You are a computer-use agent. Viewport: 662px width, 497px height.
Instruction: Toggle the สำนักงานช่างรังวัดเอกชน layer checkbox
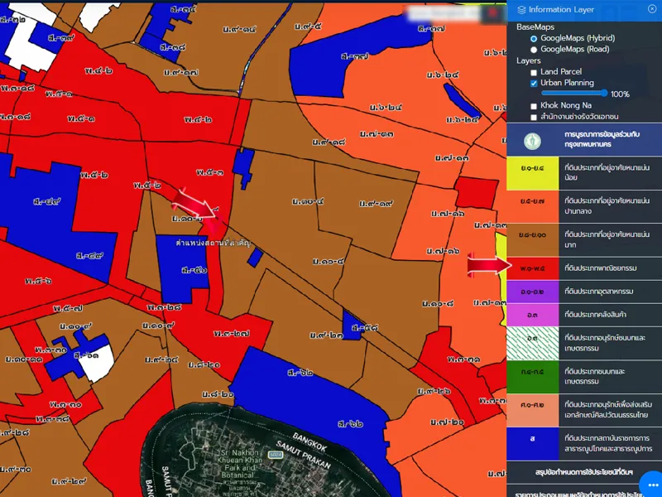click(534, 117)
